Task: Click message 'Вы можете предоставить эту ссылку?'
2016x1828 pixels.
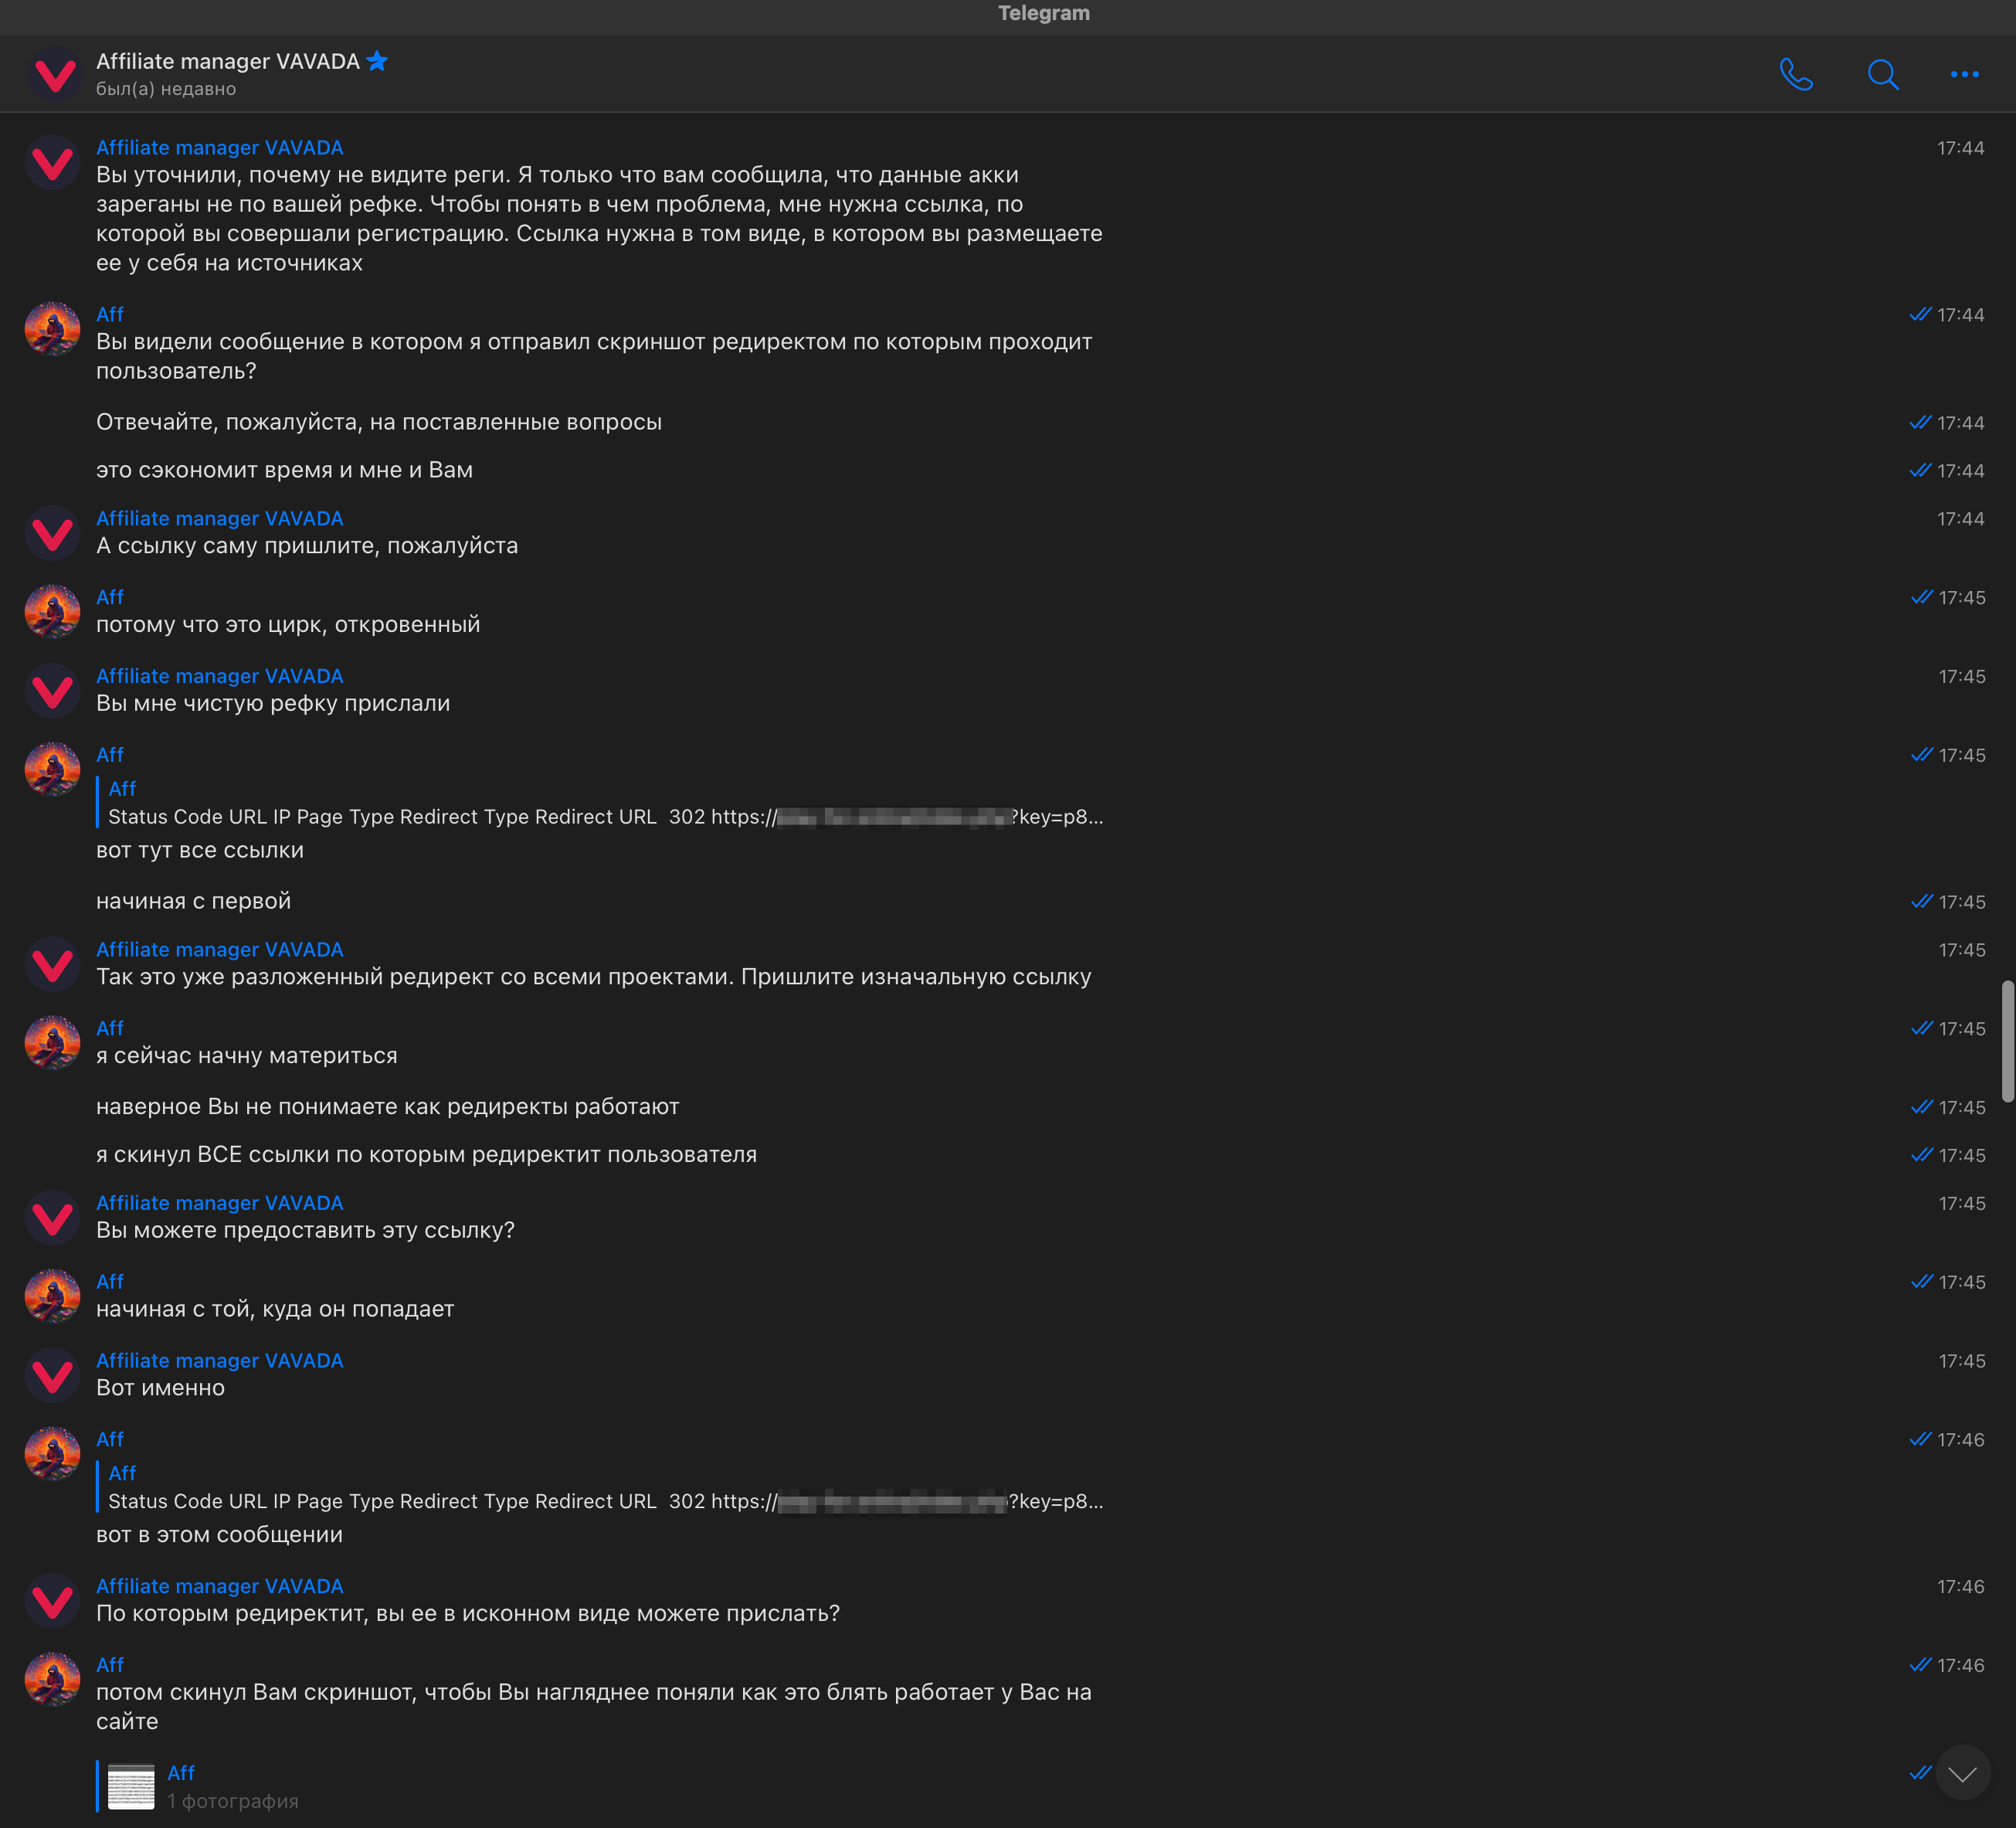Action: click(x=305, y=1231)
